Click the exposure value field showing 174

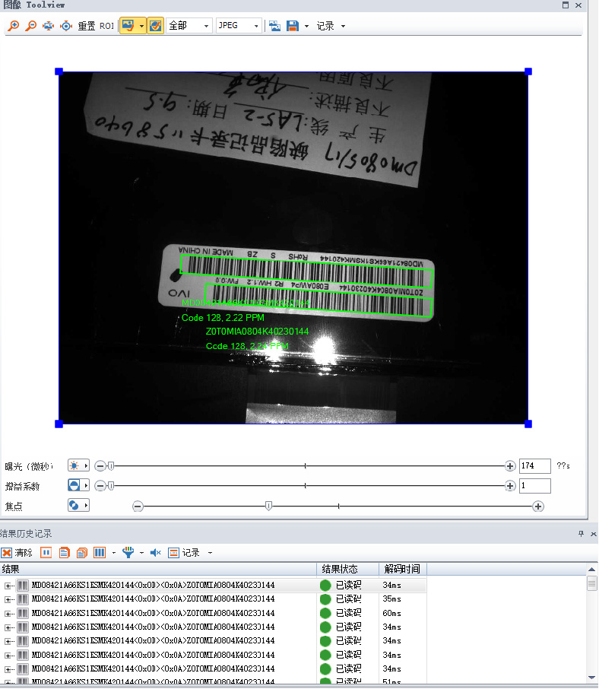click(534, 465)
